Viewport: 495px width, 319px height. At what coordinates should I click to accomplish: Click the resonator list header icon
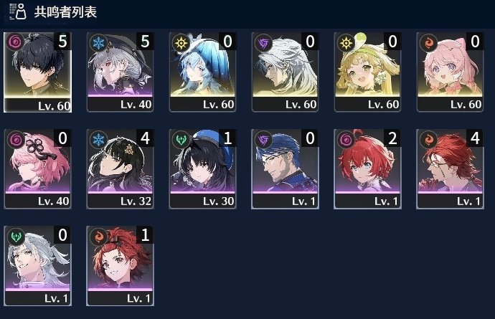pyautogui.click(x=17, y=11)
